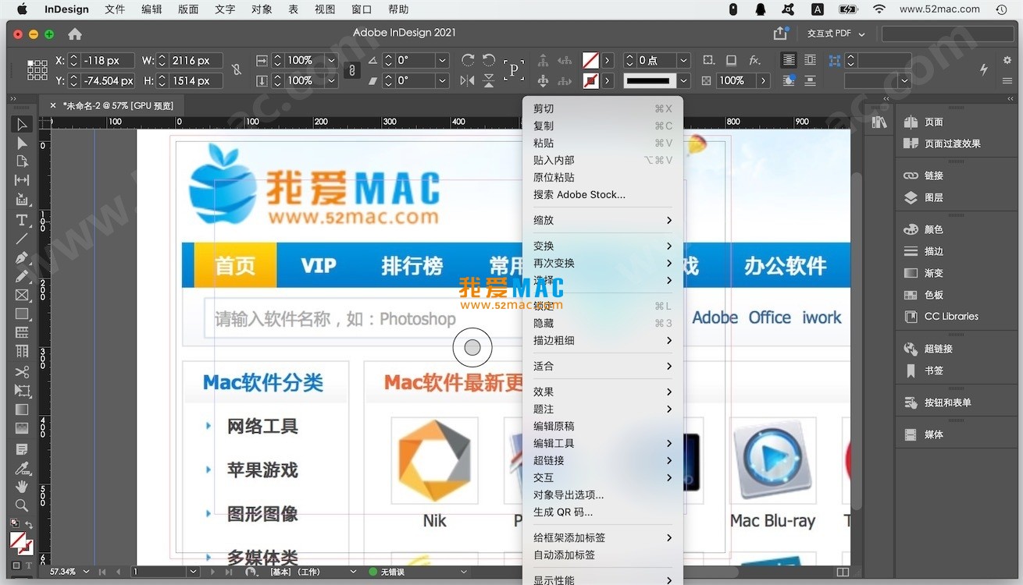Expand the fill color options arrow

click(x=608, y=60)
